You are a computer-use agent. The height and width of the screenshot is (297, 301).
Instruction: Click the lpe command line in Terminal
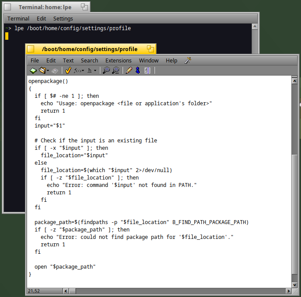(x=73, y=28)
